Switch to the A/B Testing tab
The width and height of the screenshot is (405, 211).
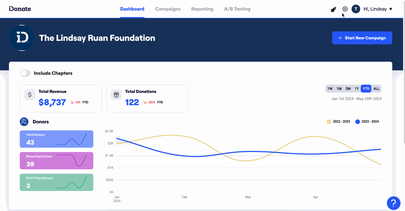coord(237,9)
